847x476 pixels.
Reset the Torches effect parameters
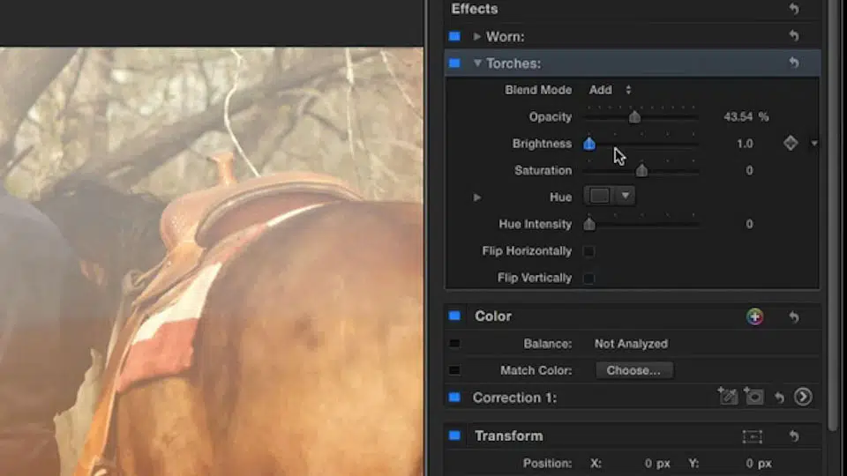[793, 63]
